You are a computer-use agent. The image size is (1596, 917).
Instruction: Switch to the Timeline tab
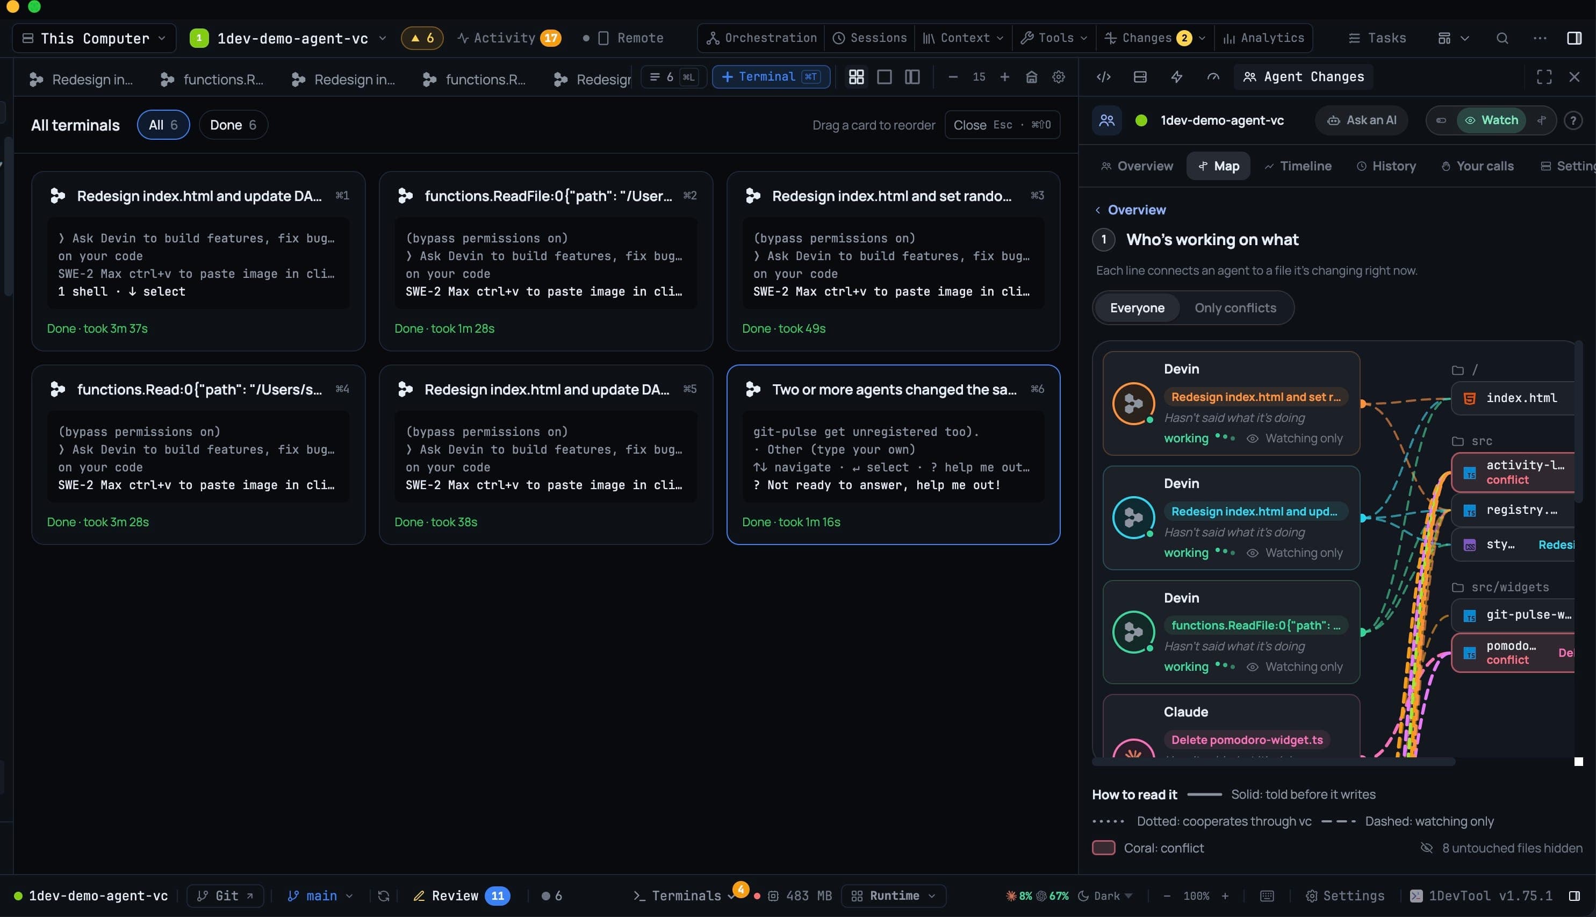coord(1298,166)
